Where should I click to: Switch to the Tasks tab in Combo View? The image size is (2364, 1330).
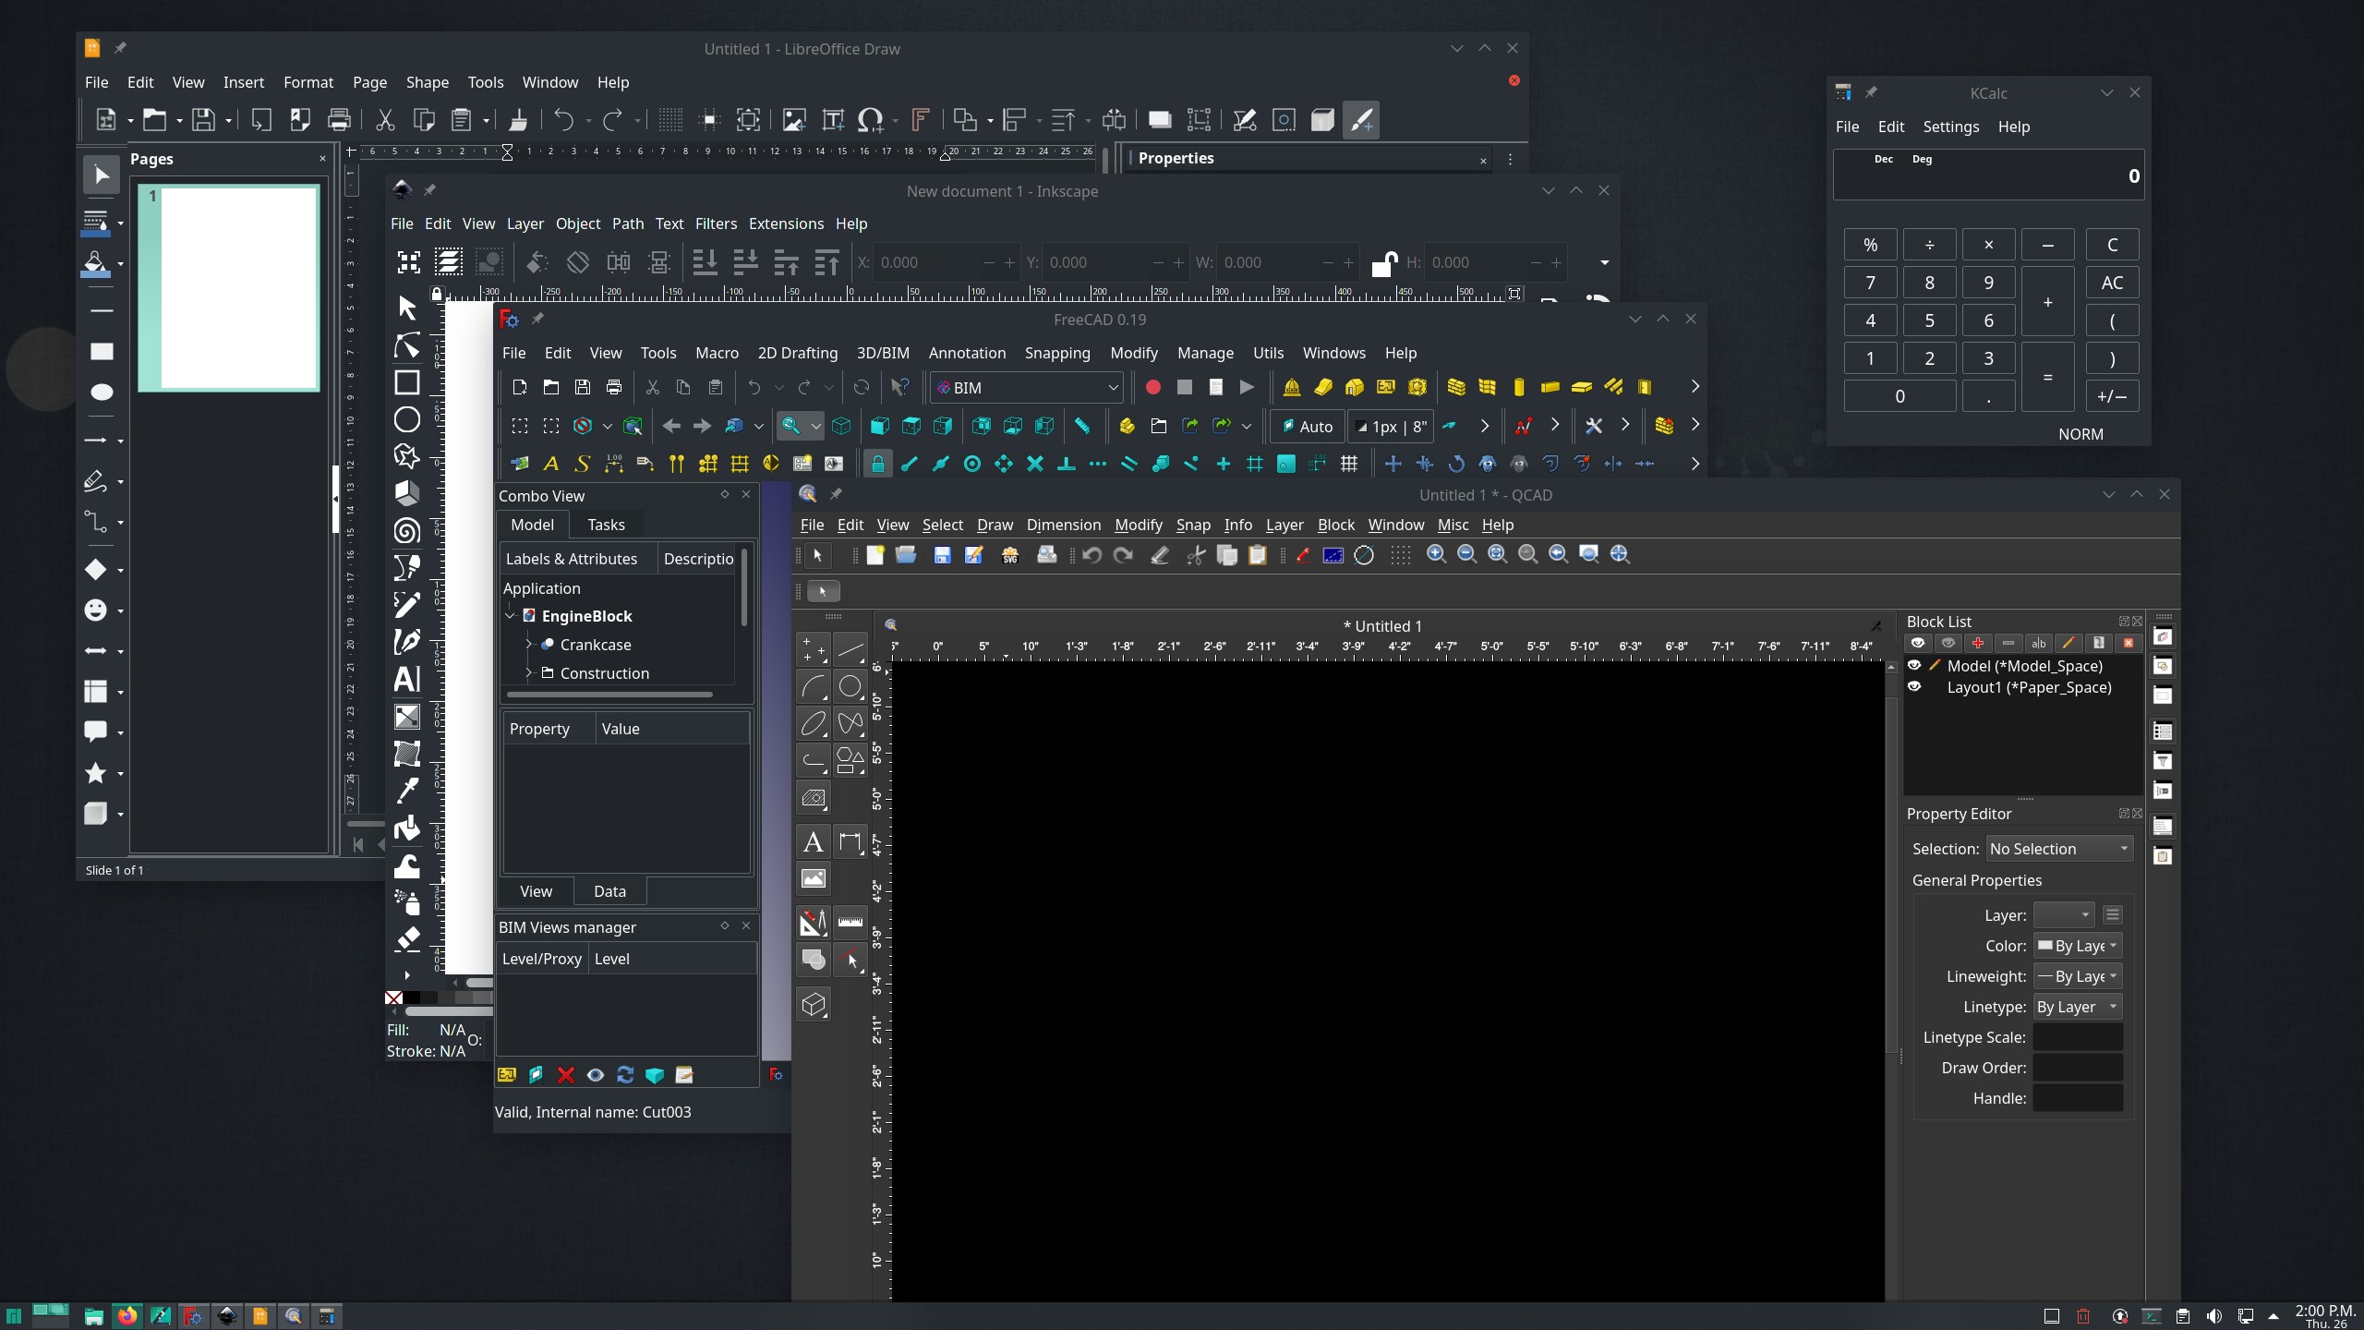pos(606,525)
